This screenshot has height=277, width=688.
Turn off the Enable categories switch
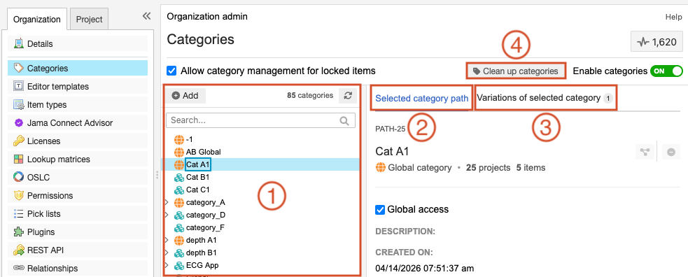[666, 71]
